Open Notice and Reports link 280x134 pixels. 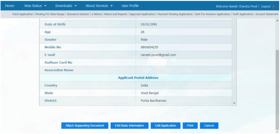click(x=116, y=14)
